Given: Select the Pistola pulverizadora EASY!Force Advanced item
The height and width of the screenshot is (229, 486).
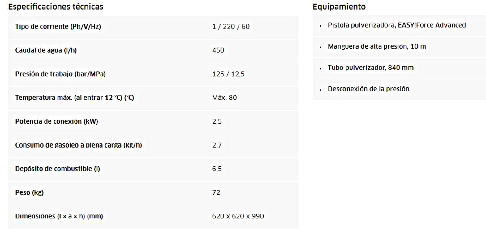Looking at the screenshot, I should (397, 25).
